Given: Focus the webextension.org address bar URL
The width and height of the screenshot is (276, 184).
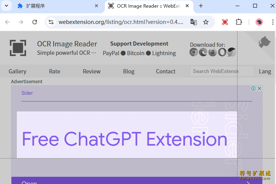Looking at the screenshot, I should [x=121, y=22].
